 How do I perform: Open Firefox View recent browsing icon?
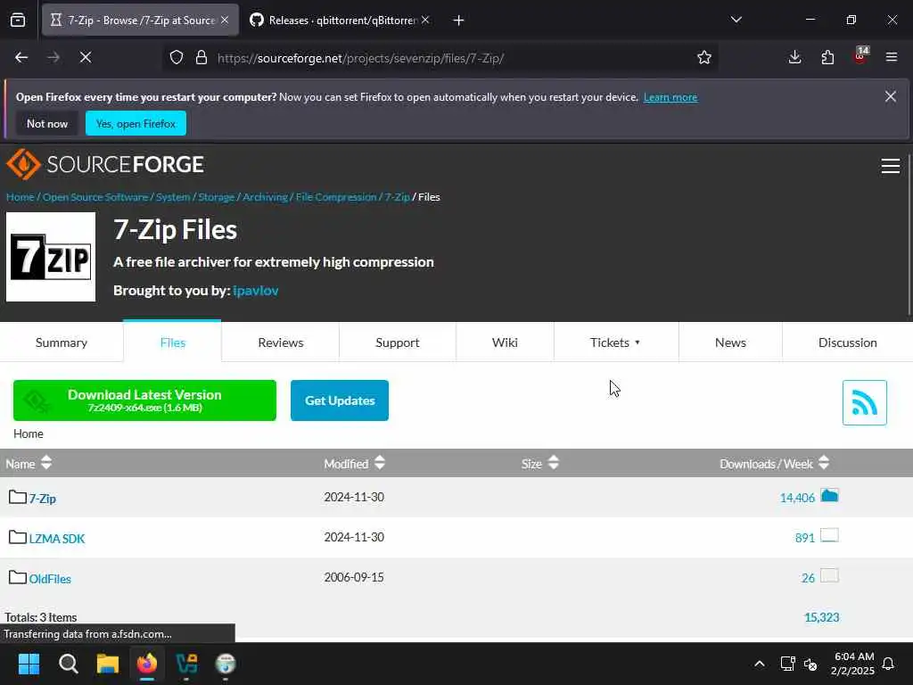pos(18,21)
